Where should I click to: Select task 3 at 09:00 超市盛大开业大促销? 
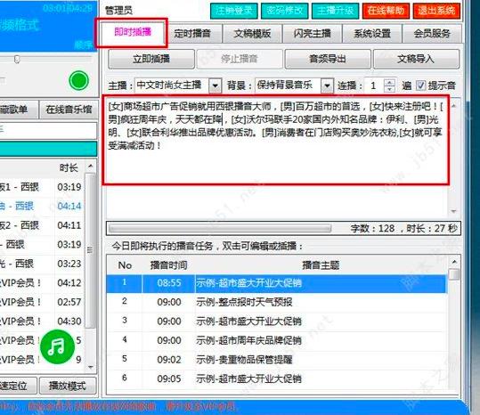(x=277, y=321)
